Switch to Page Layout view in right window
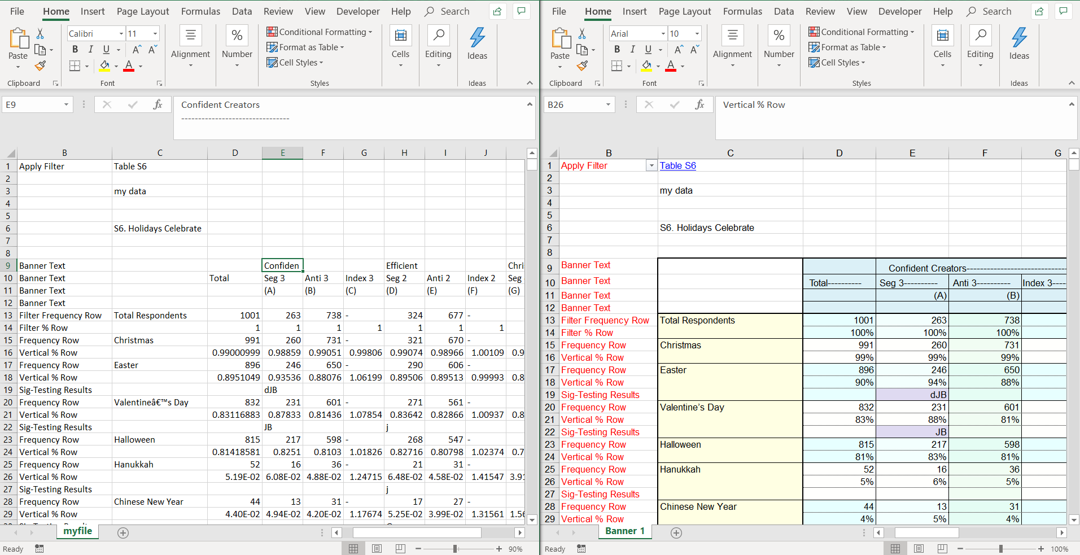 [x=919, y=549]
